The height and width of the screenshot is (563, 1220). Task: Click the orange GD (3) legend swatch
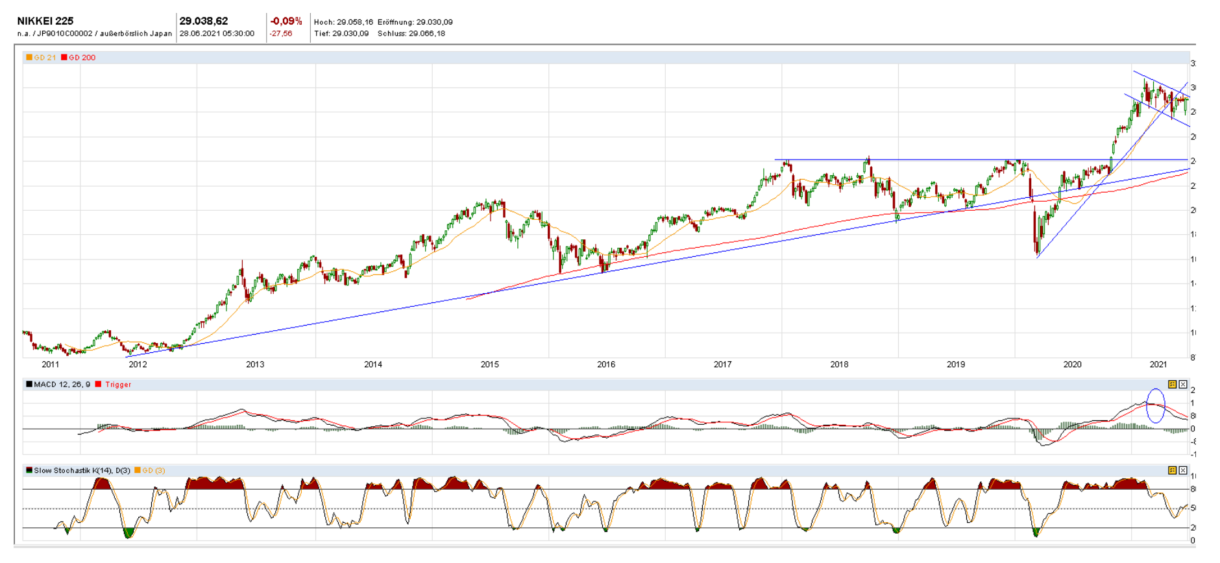point(138,470)
